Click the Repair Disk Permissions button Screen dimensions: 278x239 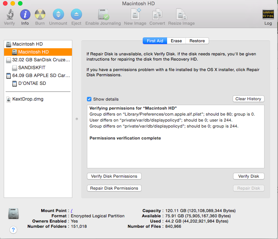tap(114, 188)
